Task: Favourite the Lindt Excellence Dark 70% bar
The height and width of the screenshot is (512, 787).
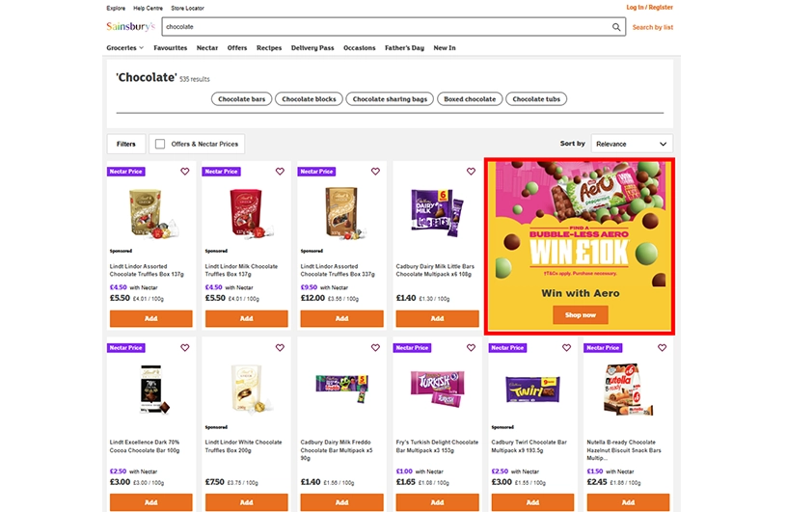Action: coord(185,348)
